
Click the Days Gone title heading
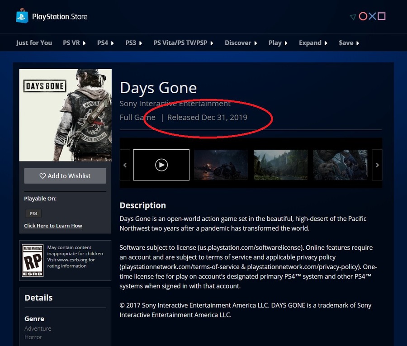point(158,88)
